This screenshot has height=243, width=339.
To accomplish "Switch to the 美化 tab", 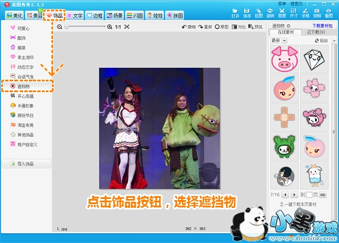I will coord(14,16).
